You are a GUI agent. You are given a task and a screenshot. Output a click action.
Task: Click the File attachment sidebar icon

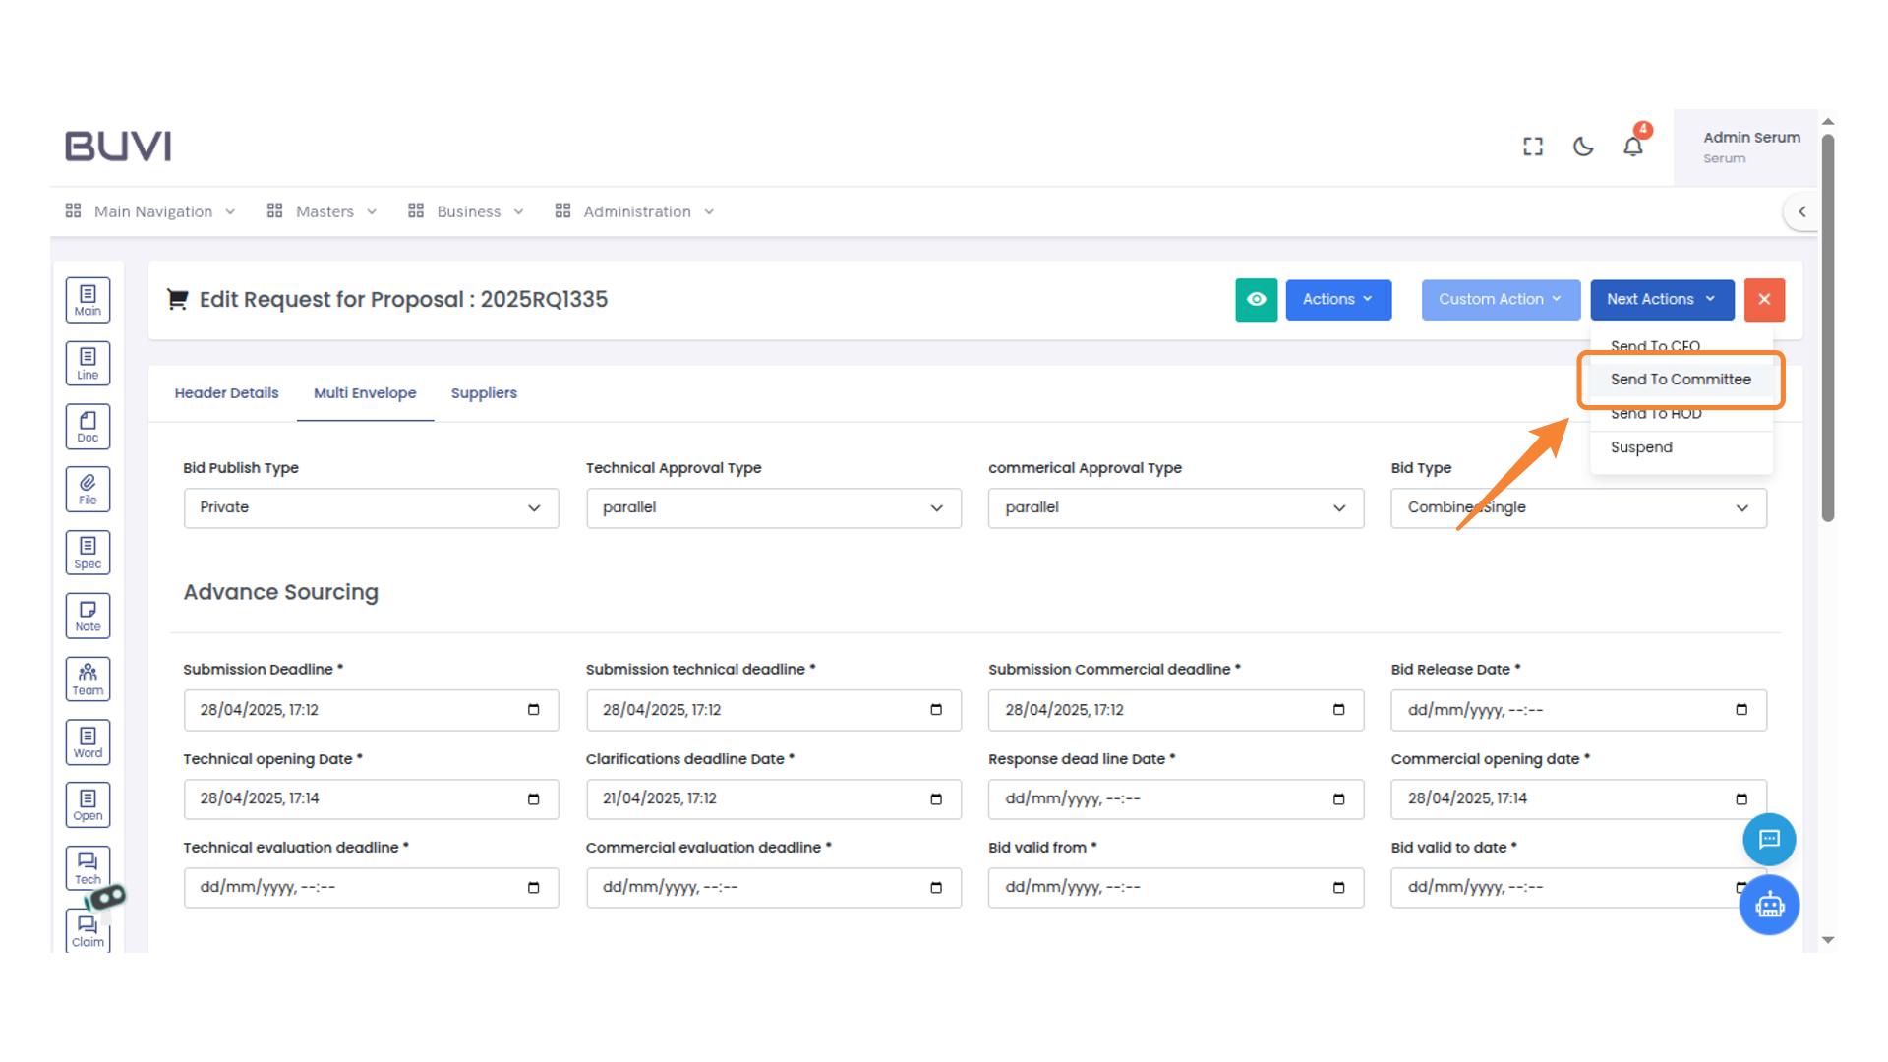[88, 489]
